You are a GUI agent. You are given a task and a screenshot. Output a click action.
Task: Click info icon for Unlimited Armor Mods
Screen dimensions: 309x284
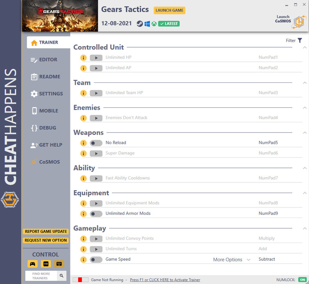[83, 214]
